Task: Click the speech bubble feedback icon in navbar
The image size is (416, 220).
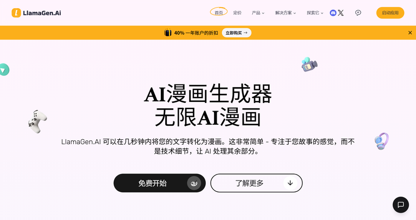Action: click(358, 13)
